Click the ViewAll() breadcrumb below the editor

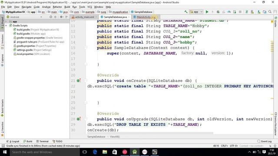tap(115, 136)
